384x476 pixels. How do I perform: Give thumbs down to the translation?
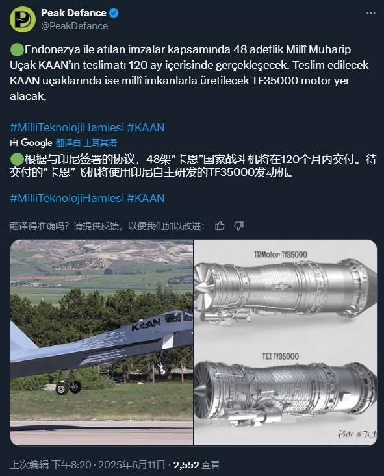coord(239,225)
